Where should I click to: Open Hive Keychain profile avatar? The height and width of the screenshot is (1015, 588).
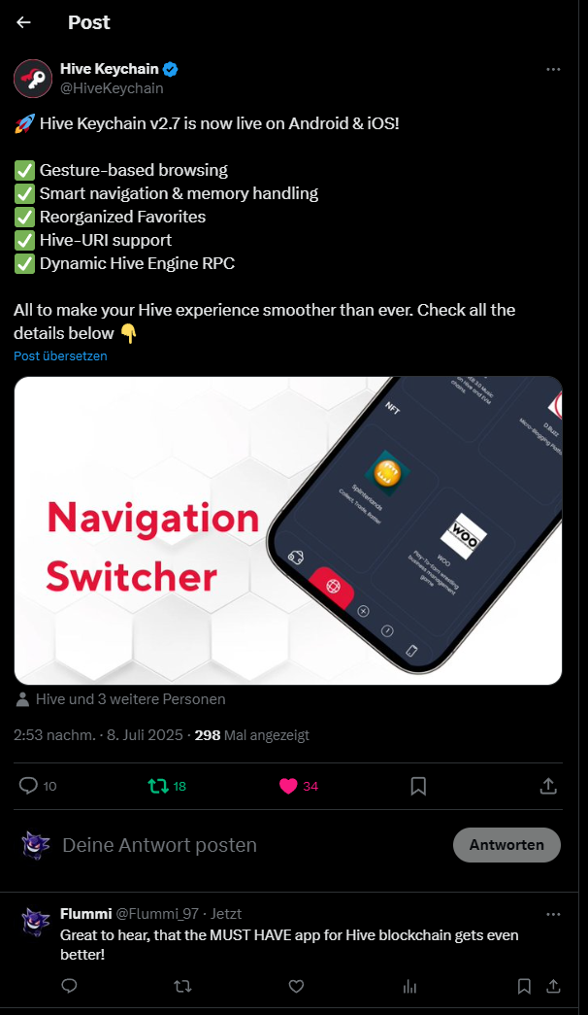pyautogui.click(x=33, y=79)
